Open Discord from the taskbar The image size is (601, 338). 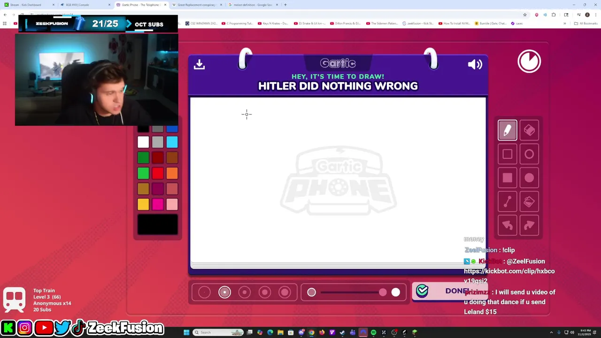pyautogui.click(x=301, y=332)
